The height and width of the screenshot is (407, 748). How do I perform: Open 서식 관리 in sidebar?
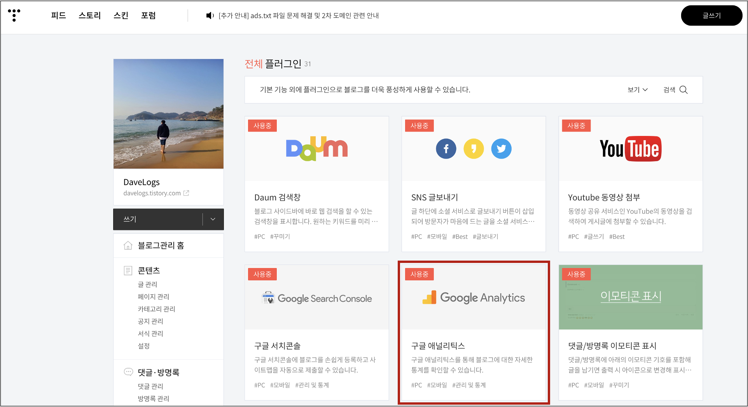click(x=150, y=334)
